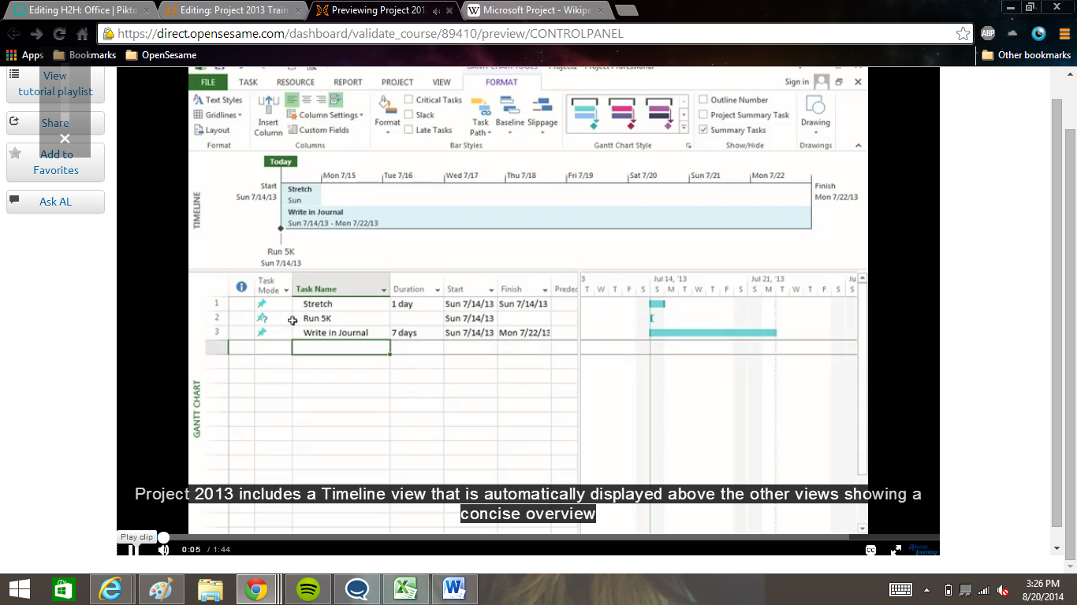Toggle closed captions in video player
The height and width of the screenshot is (605, 1077).
(x=871, y=550)
